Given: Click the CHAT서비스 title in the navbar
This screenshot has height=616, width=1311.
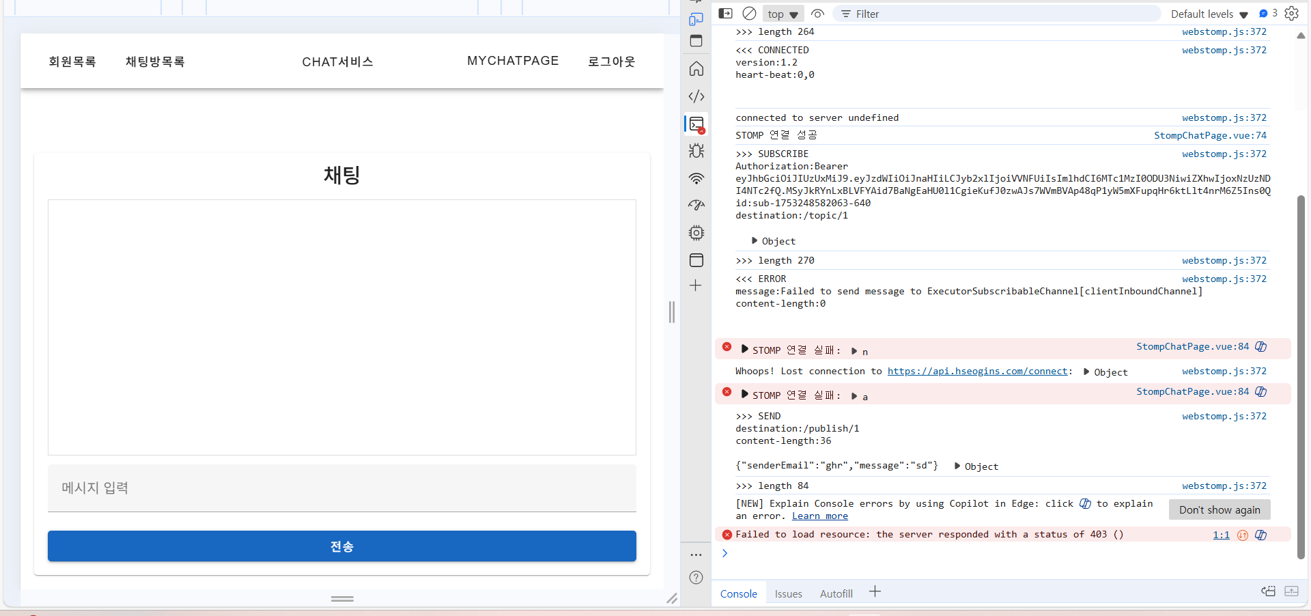Looking at the screenshot, I should [x=338, y=61].
